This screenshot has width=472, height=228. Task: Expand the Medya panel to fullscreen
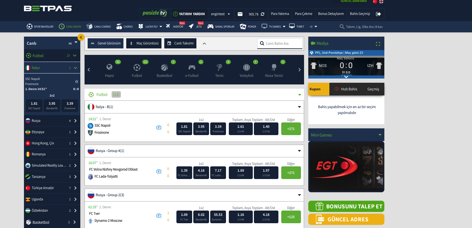click(378, 44)
